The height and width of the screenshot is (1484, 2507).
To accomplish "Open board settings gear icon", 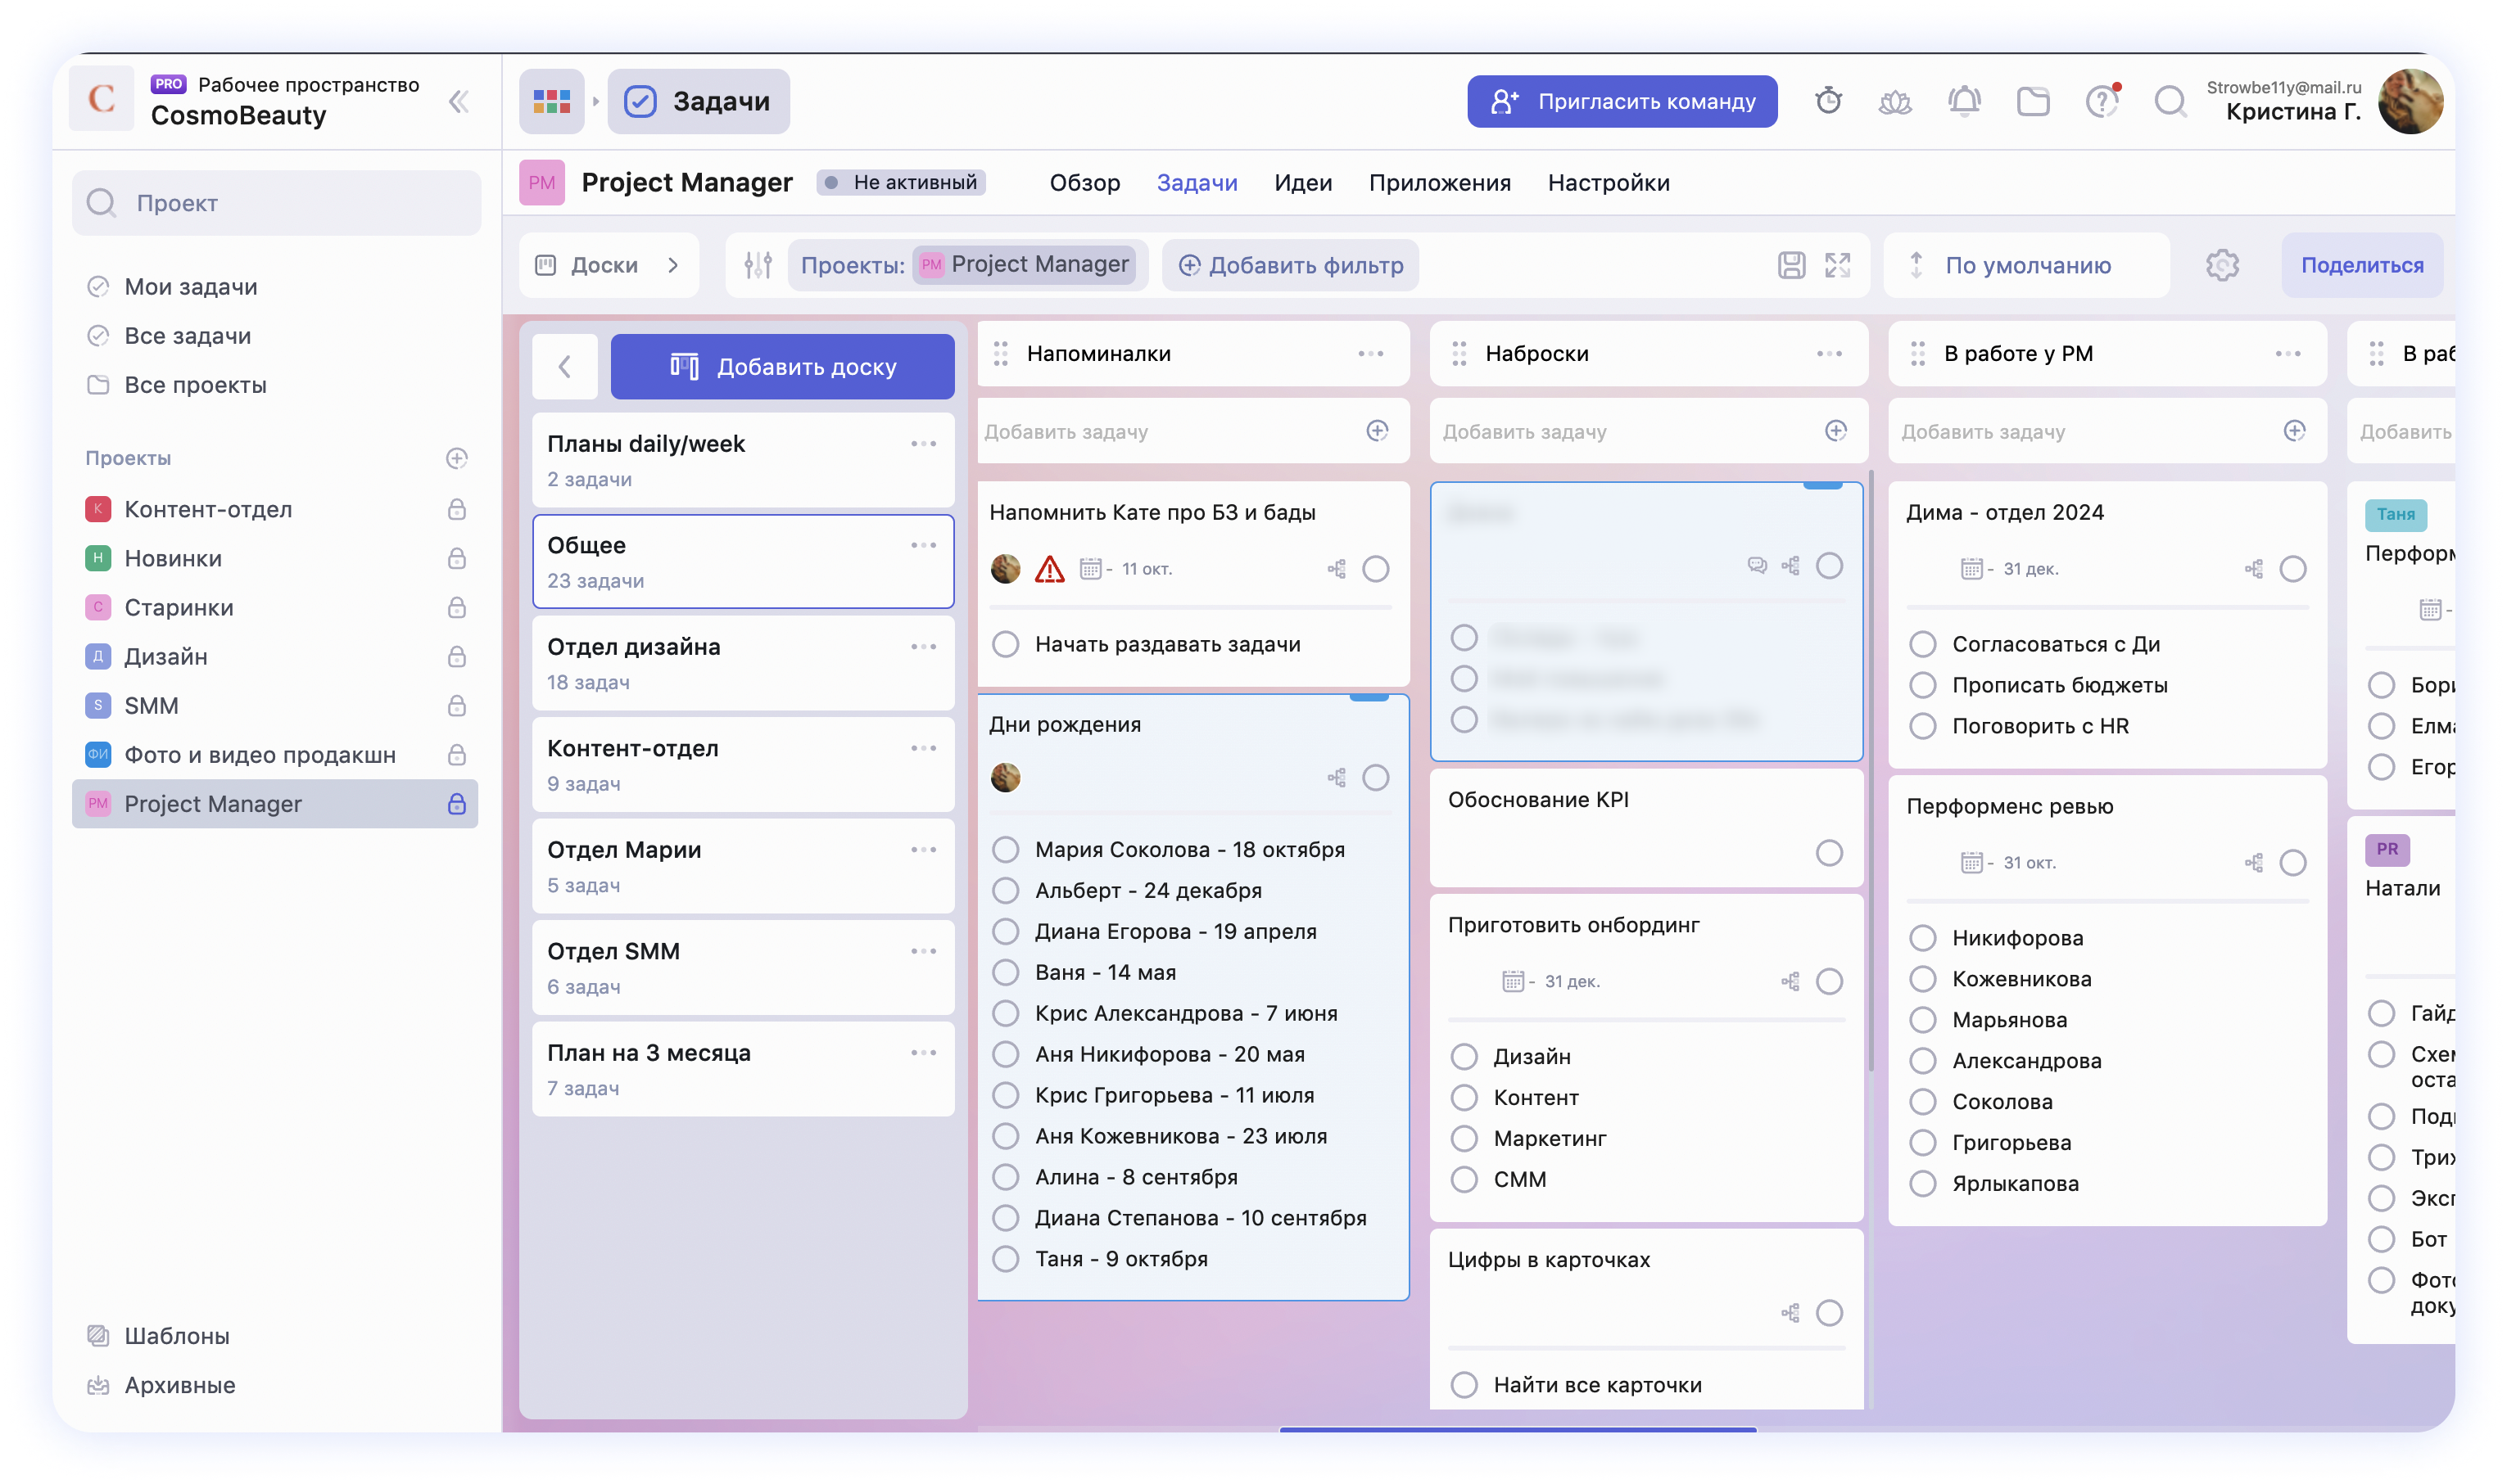I will tap(2222, 265).
